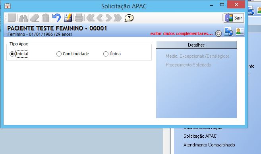Click the eraser clear icon

(x=35, y=18)
